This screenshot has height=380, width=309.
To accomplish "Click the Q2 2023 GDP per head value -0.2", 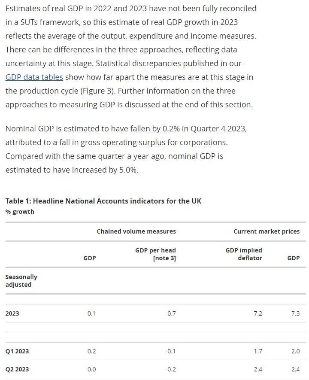I will [x=170, y=369].
